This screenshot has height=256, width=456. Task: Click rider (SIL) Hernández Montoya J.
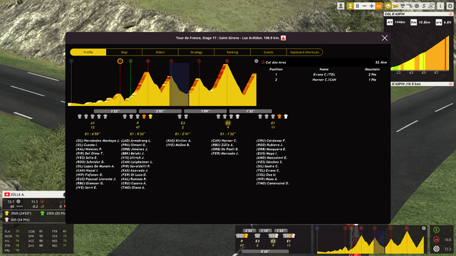pos(98,141)
